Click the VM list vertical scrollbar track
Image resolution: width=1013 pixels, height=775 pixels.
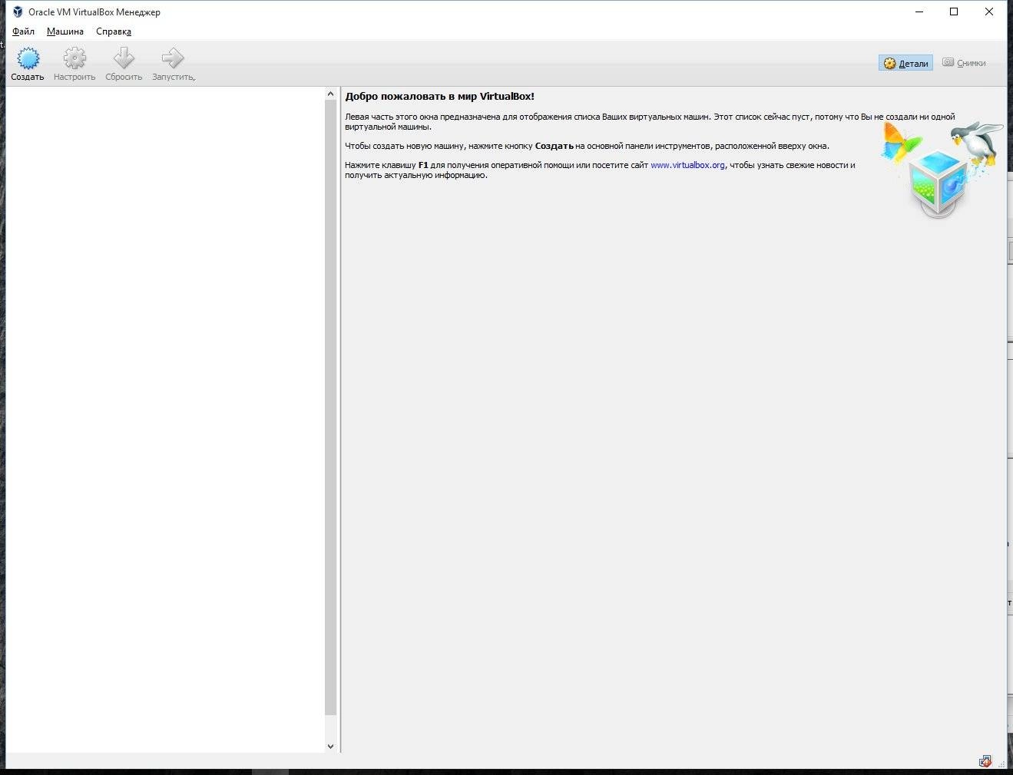pos(331,420)
